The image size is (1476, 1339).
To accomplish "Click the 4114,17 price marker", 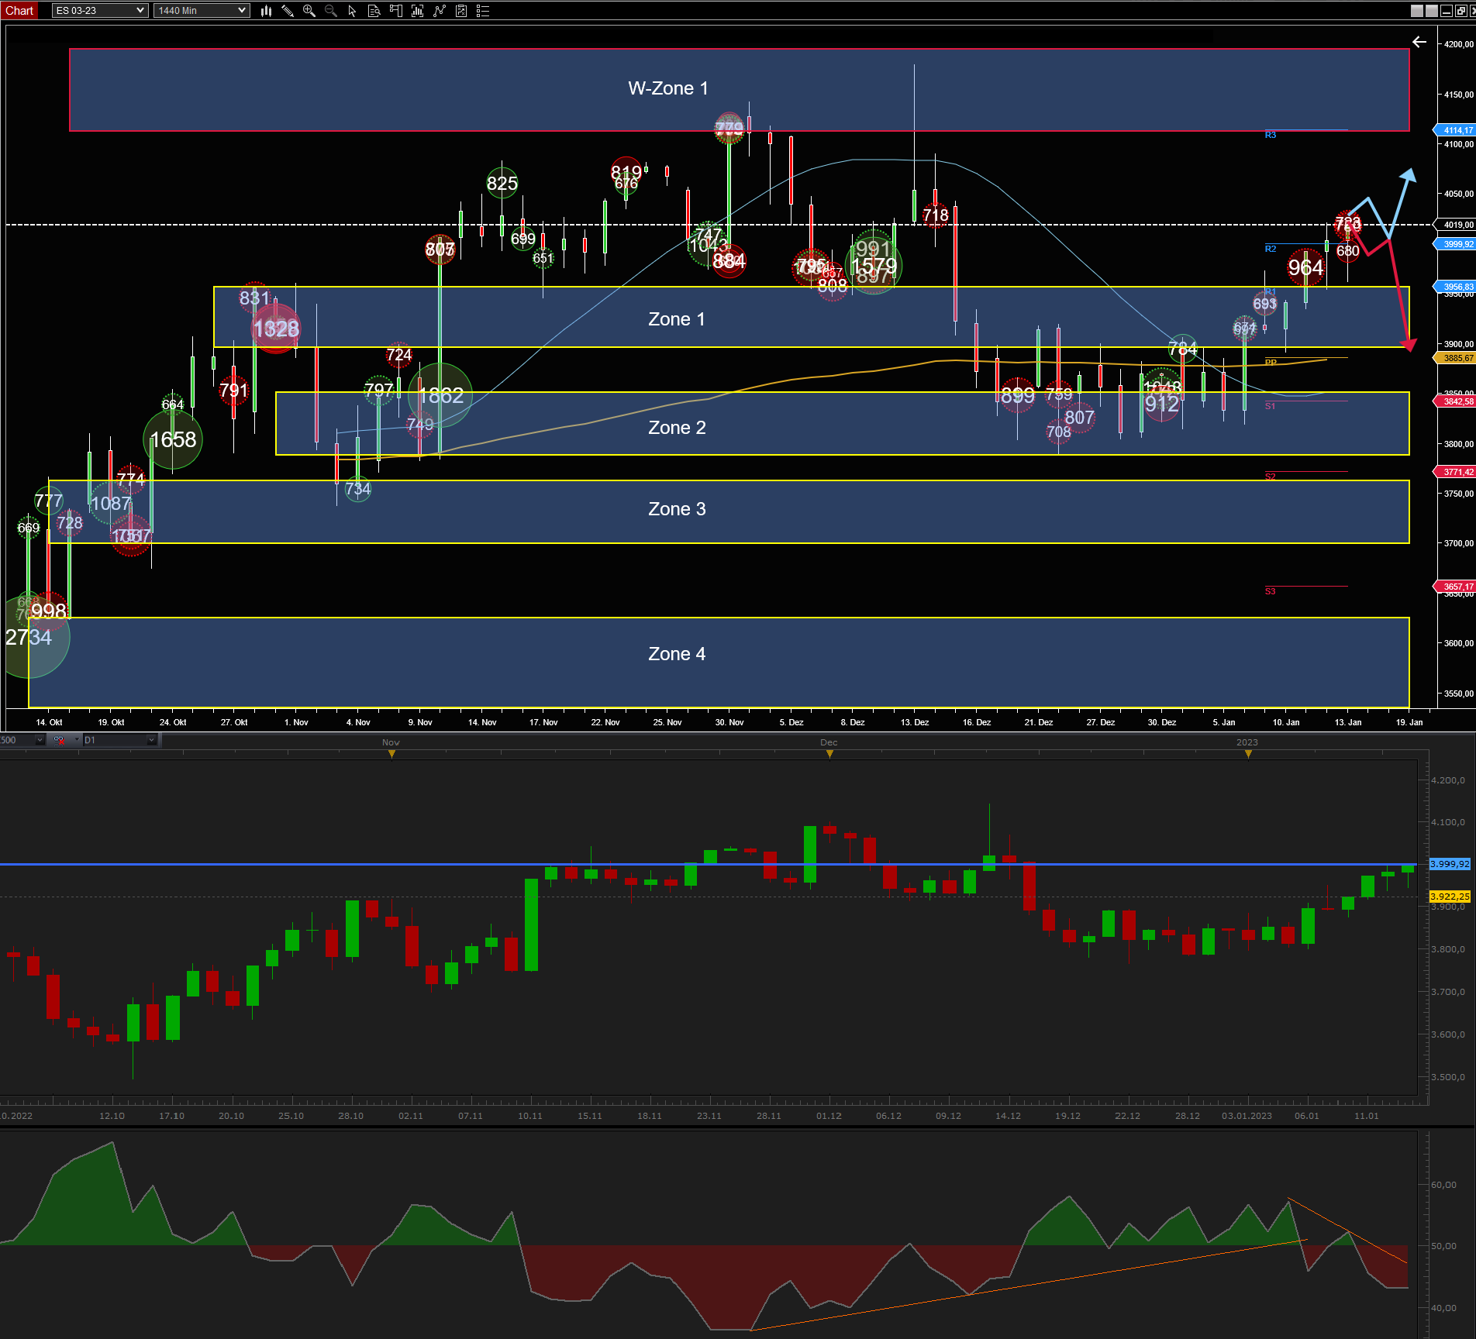I will tap(1455, 130).
